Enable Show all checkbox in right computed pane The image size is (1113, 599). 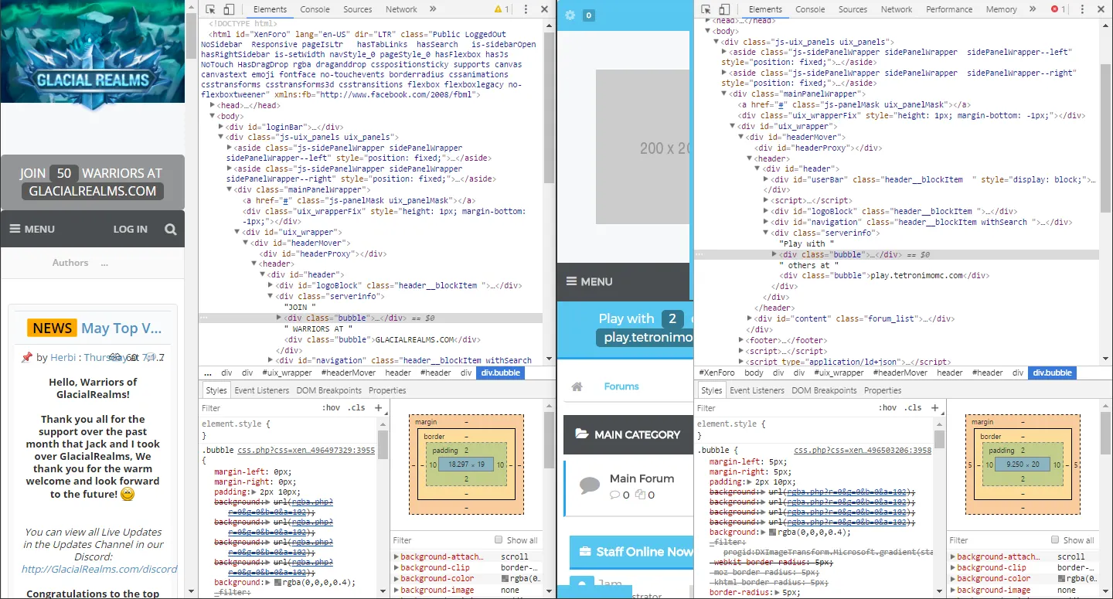pos(1056,540)
